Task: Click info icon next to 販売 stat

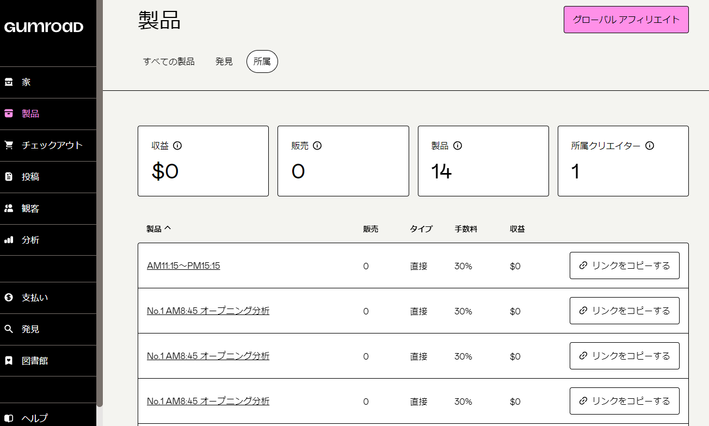Action: 317,146
